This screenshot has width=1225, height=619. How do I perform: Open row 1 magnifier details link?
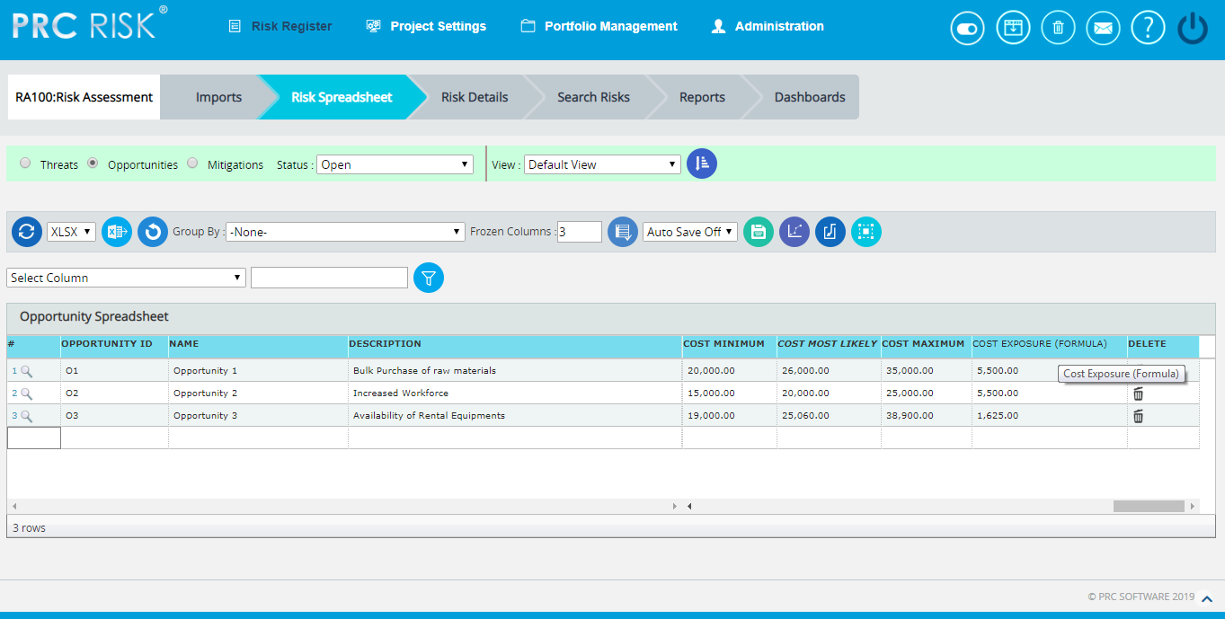(x=27, y=370)
